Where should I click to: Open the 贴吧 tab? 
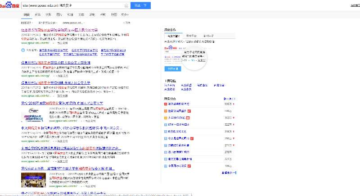click(x=92, y=14)
